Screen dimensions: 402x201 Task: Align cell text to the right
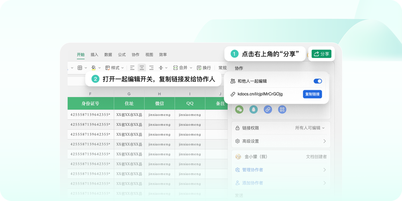[152, 68]
